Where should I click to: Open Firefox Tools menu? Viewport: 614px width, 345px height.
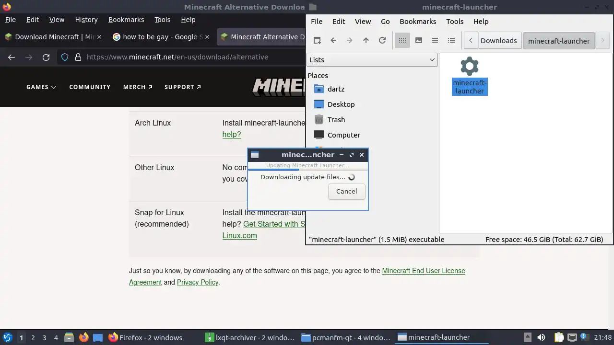point(162,20)
